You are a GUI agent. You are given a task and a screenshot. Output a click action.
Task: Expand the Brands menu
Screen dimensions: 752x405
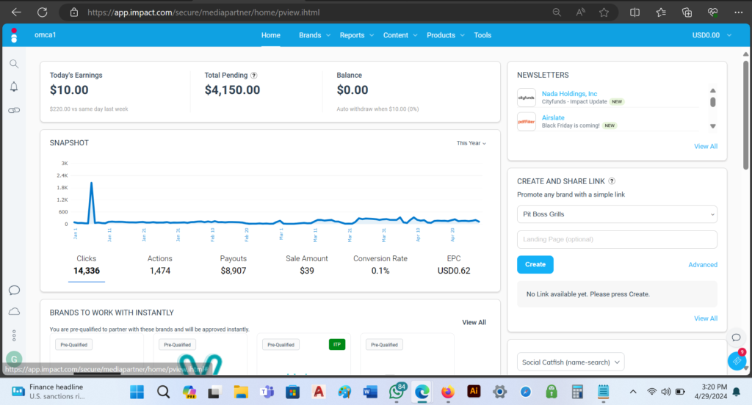pos(314,35)
